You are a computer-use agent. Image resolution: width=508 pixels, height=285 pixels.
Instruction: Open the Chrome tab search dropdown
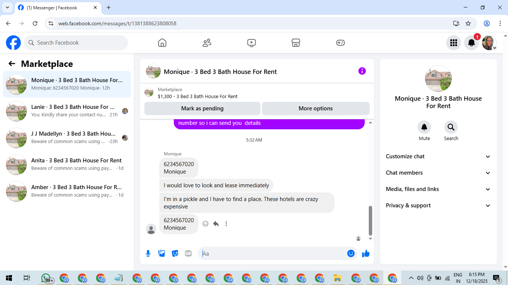pyautogui.click(x=7, y=7)
